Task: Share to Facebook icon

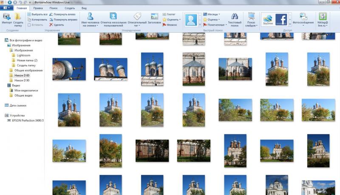Action: (281, 20)
